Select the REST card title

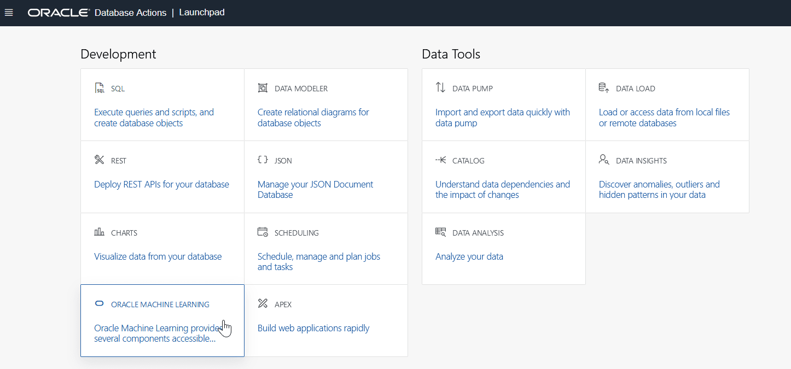coord(118,161)
